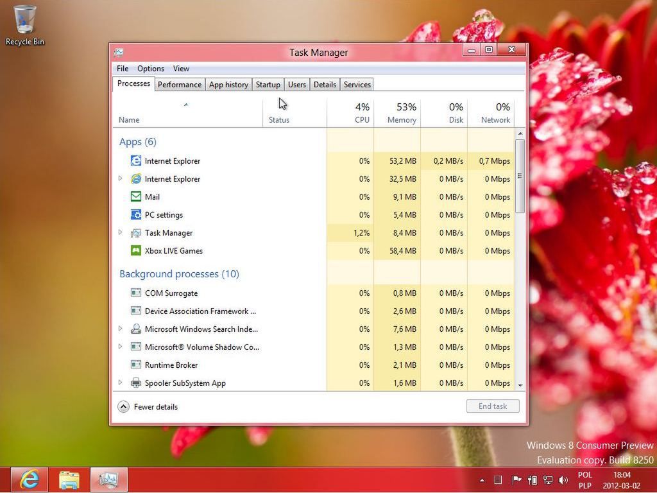The width and height of the screenshot is (657, 493).
Task: Click the scrollbar up arrow
Action: click(x=520, y=134)
